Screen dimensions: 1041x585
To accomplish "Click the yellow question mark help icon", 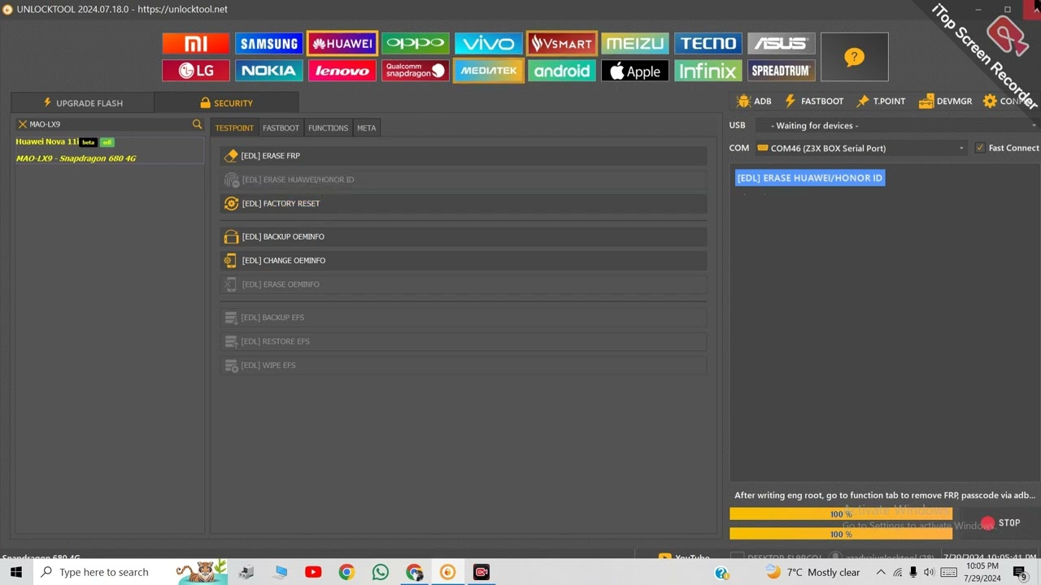I will [854, 57].
